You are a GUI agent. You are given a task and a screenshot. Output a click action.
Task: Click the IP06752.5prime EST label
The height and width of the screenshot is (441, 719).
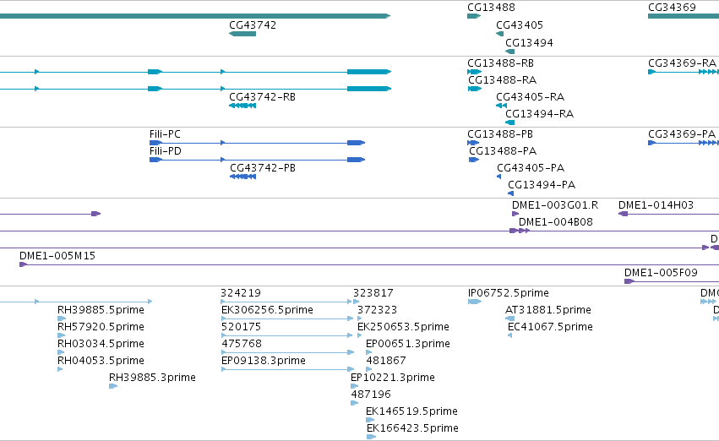(x=509, y=293)
